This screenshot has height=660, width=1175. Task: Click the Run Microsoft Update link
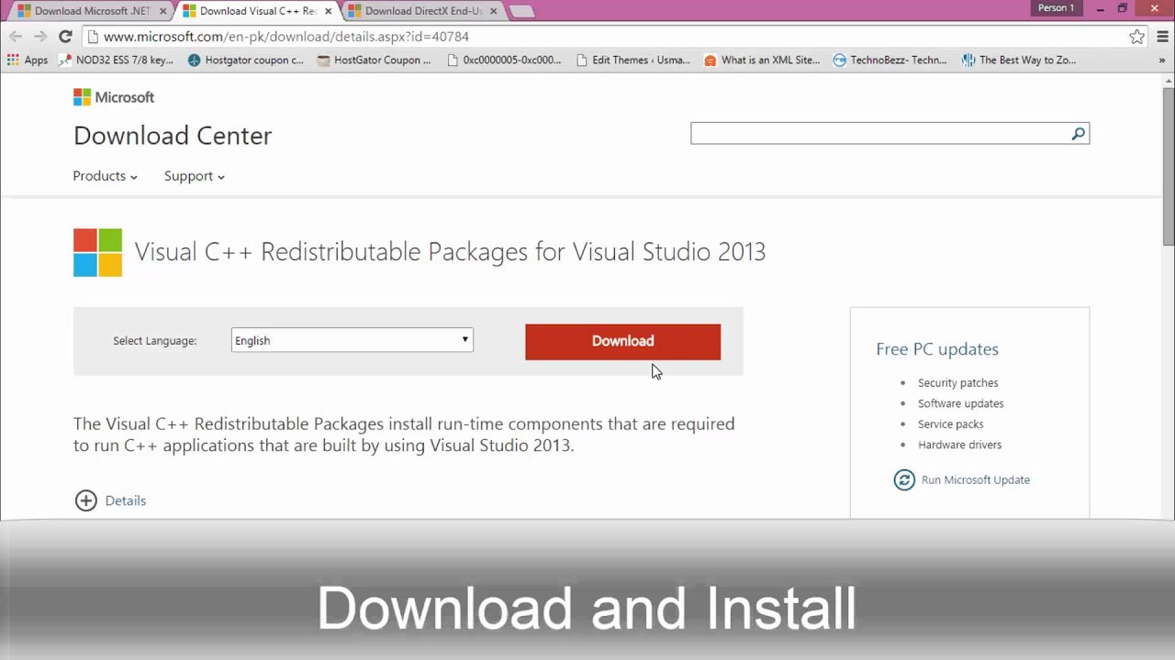(x=976, y=479)
